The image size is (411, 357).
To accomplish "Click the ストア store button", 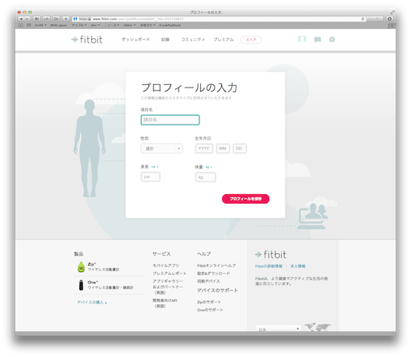I will pos(250,40).
